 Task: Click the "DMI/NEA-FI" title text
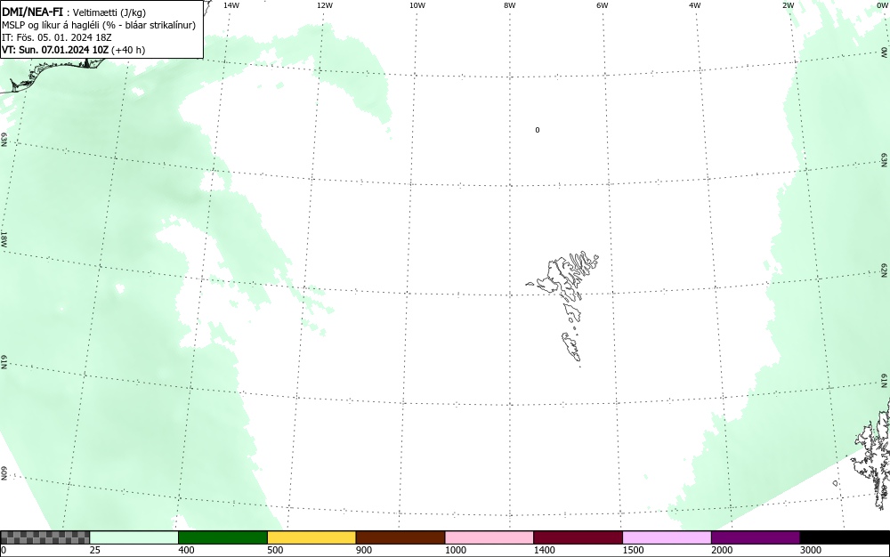click(x=32, y=12)
